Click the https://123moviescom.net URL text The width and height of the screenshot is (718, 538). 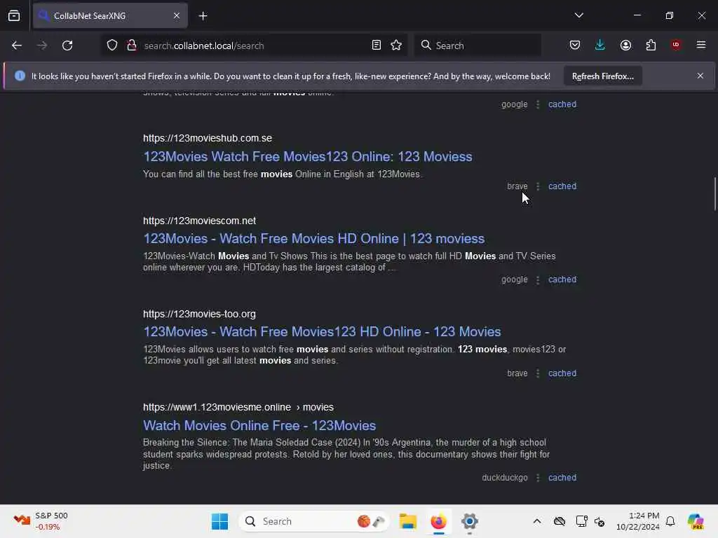point(199,221)
